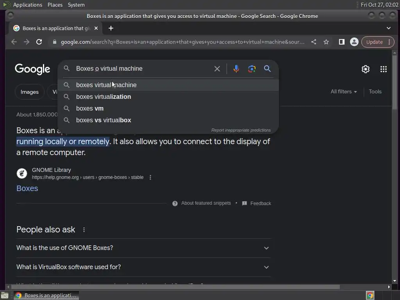Search by image with Google Lens
This screenshot has width=400, height=300.
252,69
